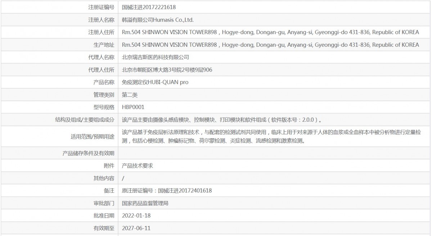This screenshot has width=432, height=236.
Task: Click remark 原注册证编号：国械注进20172401618
Action: [x=167, y=191]
